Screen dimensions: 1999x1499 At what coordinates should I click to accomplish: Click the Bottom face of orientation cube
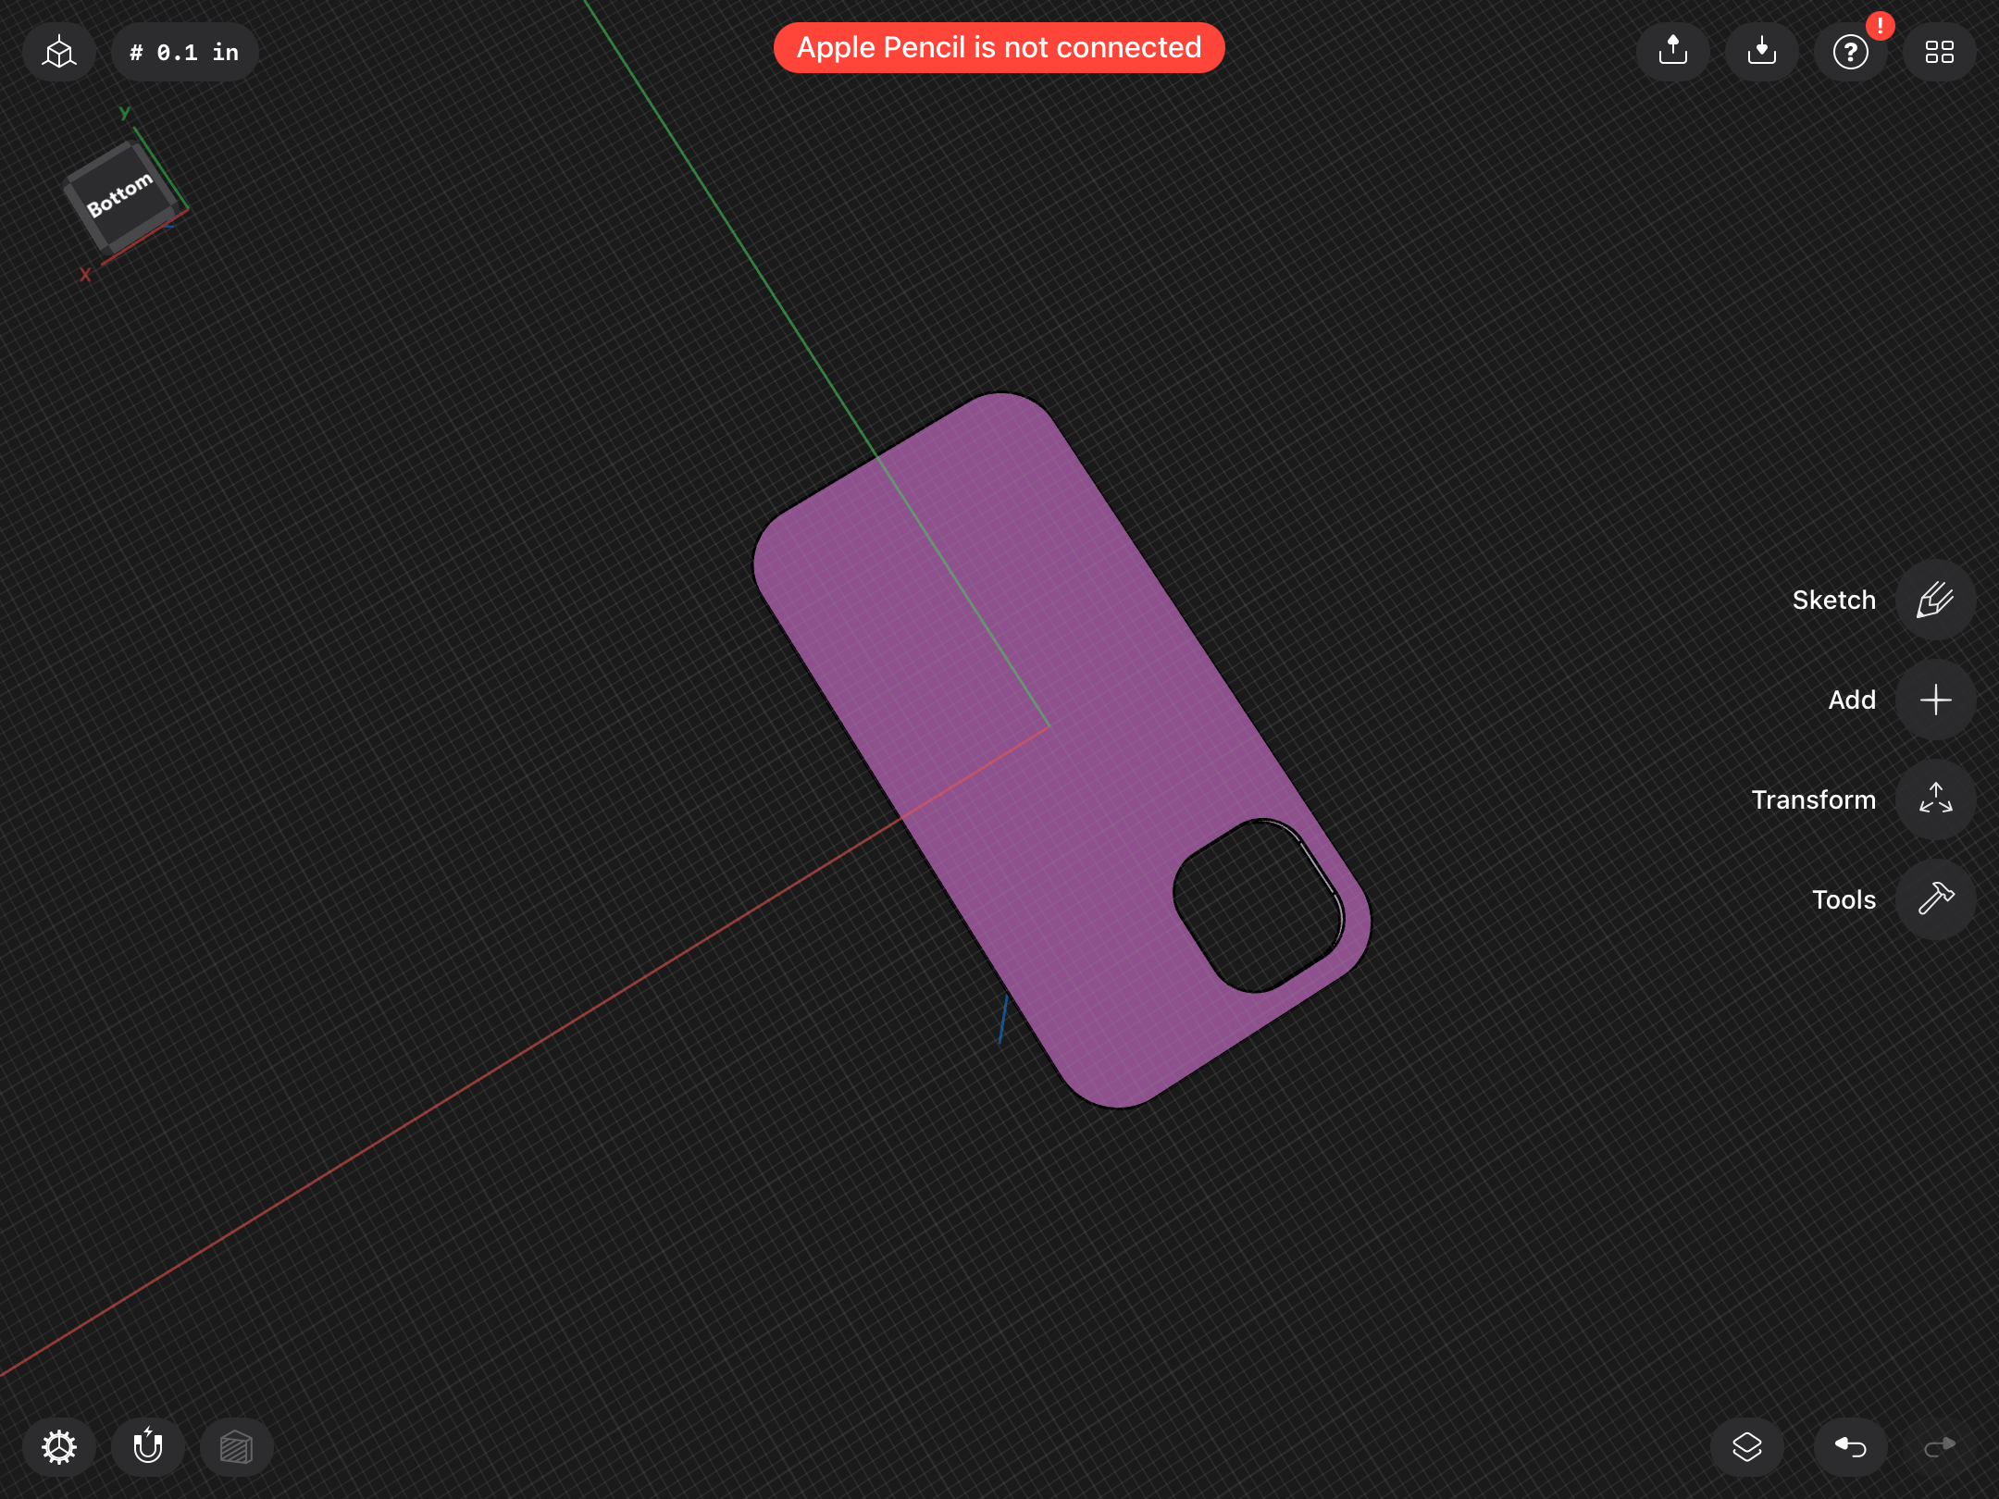click(x=120, y=196)
